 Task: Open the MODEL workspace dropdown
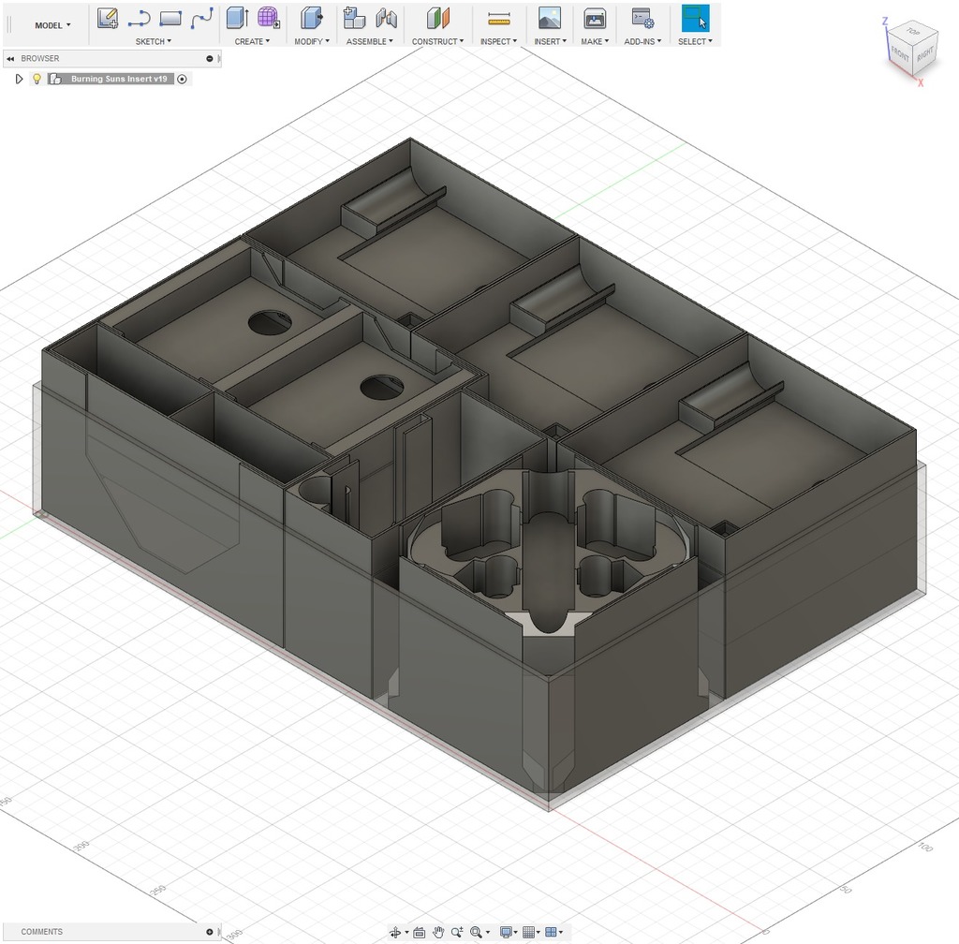click(52, 25)
